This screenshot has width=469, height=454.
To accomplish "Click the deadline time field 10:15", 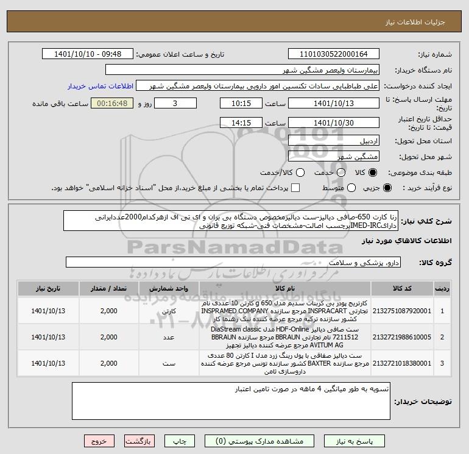I will (241, 103).
